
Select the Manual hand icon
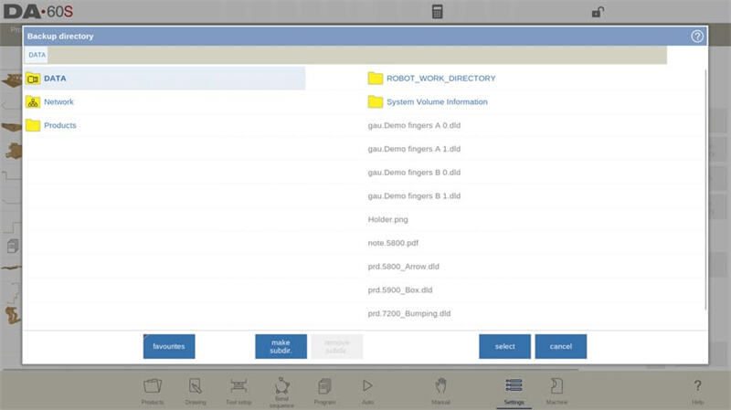(x=440, y=390)
